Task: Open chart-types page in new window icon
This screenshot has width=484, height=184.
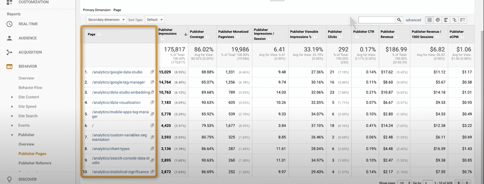Action: [152, 149]
